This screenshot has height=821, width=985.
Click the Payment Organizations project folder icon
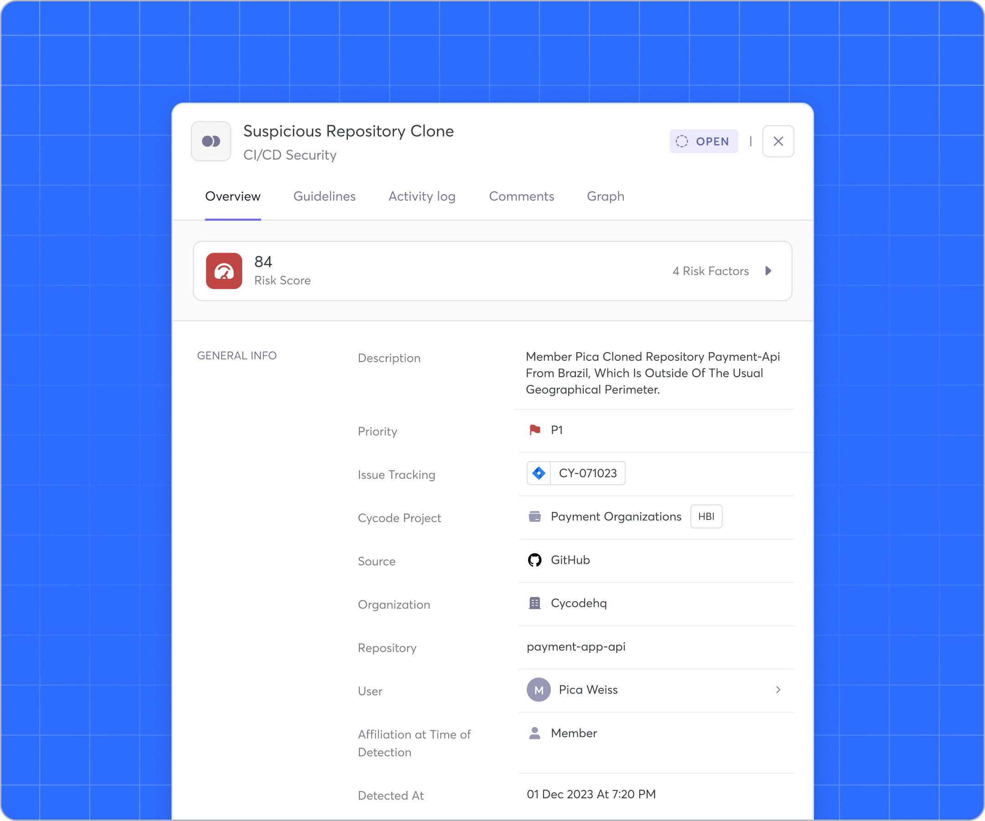tap(534, 516)
